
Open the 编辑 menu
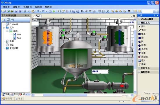pyautogui.click(x=17, y=7)
